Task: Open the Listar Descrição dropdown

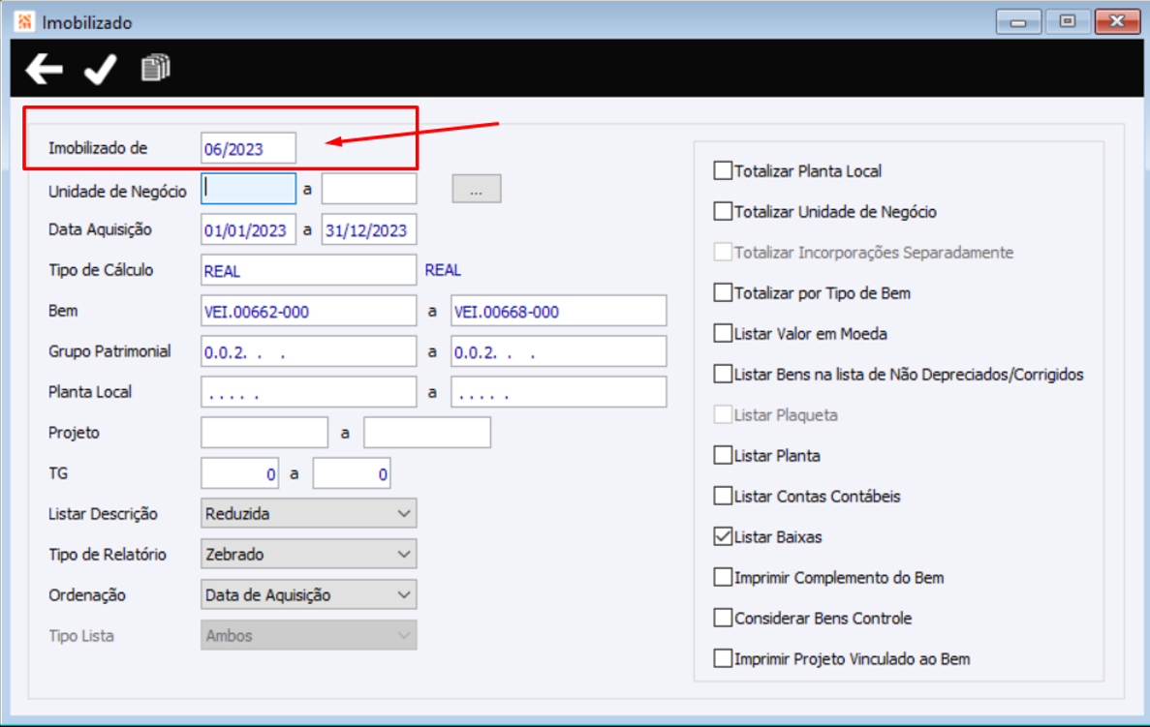Action: (x=309, y=513)
